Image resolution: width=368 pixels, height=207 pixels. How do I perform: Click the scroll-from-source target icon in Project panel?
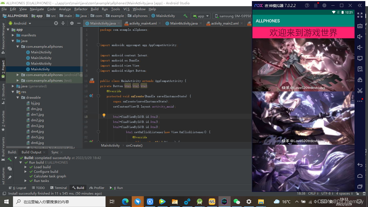pos(56,23)
